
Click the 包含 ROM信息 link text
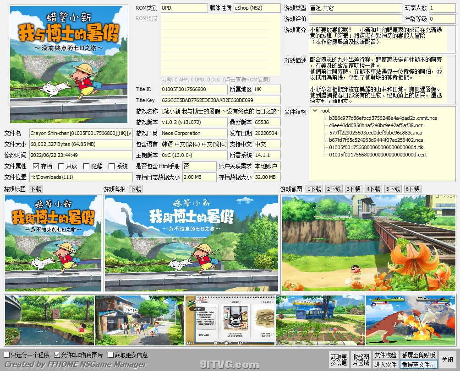point(215,79)
